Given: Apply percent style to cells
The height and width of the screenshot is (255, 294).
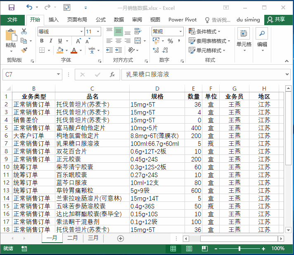Looking at the screenshot, I should point(170,41).
